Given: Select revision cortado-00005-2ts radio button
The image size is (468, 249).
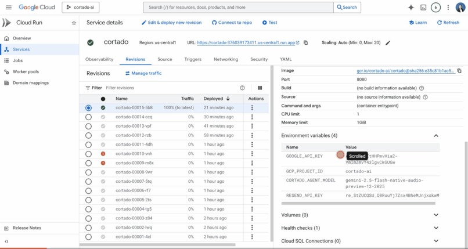Looking at the screenshot, I should pyautogui.click(x=88, y=200).
